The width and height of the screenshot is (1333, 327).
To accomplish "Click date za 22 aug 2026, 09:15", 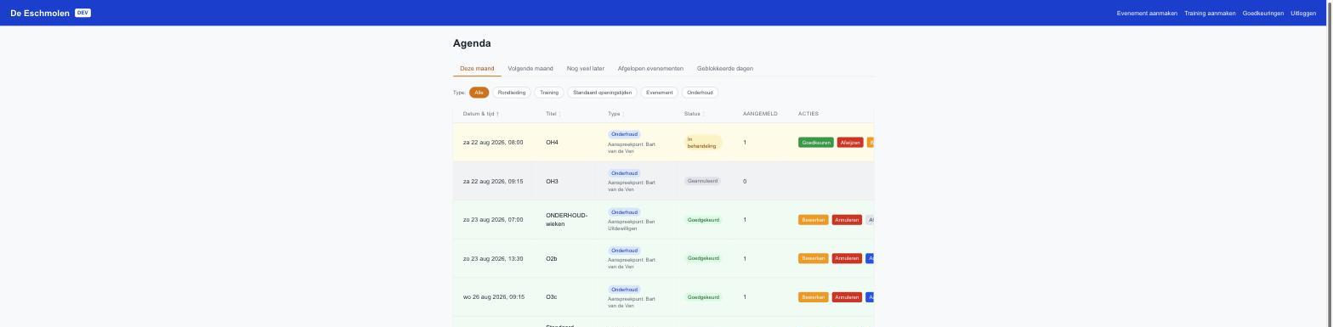I will 493,181.
